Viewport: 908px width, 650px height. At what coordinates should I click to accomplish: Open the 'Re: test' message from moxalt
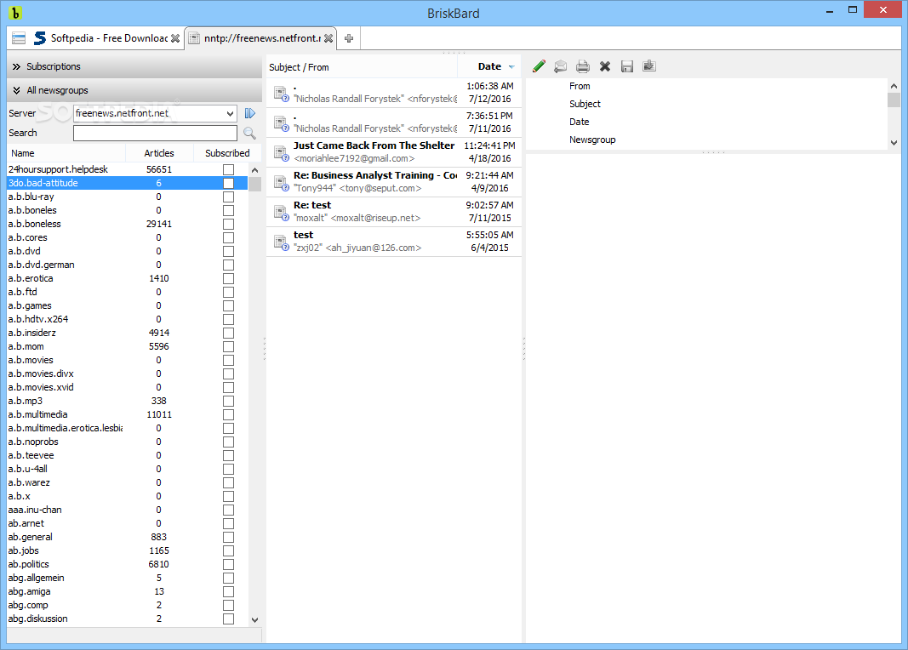point(394,212)
